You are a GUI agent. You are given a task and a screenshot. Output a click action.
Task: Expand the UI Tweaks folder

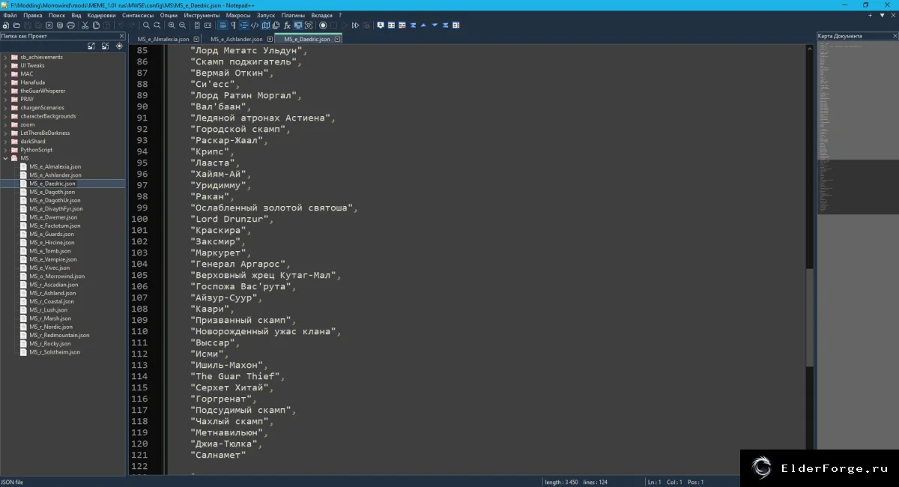(x=5, y=66)
